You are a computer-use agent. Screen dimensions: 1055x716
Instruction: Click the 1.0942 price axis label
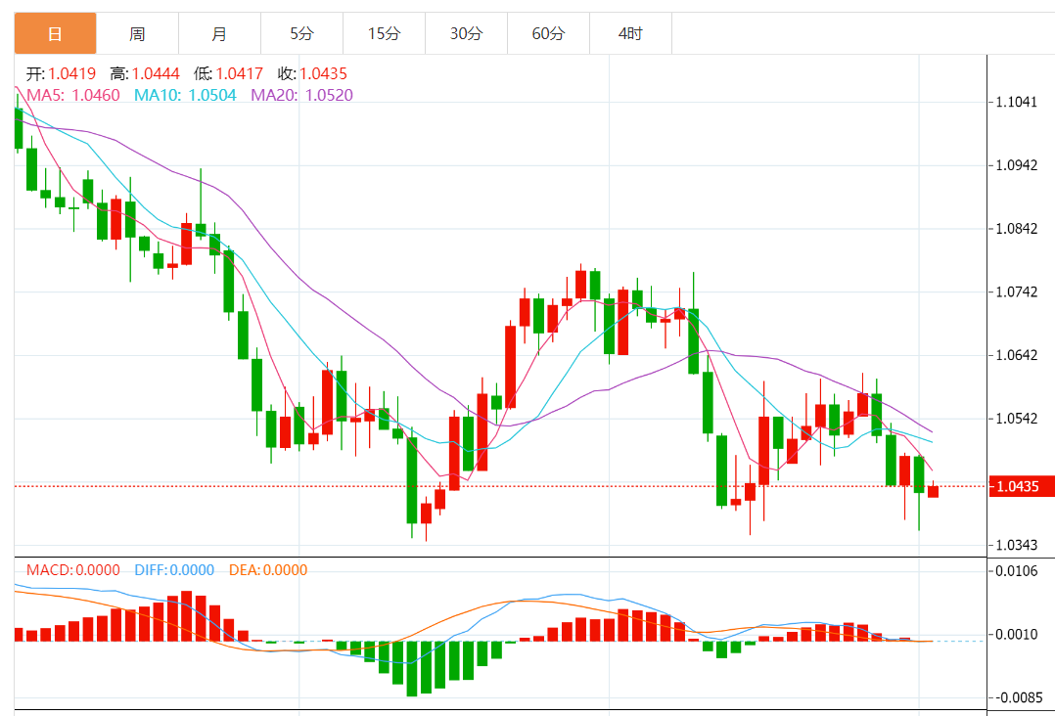click(x=1016, y=165)
